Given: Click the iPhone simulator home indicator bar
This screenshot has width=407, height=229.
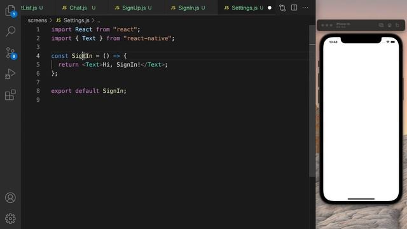Looking at the screenshot, I should pos(361,199).
